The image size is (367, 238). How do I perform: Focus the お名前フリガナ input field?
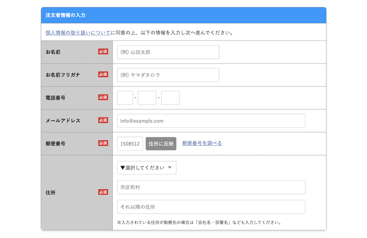pos(168,75)
